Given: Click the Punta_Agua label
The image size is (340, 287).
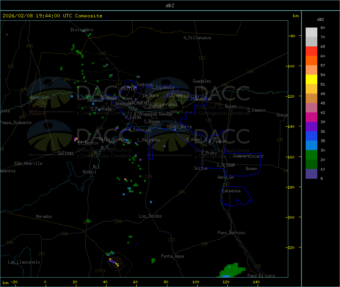Looking at the screenshot, I should [172, 256].
